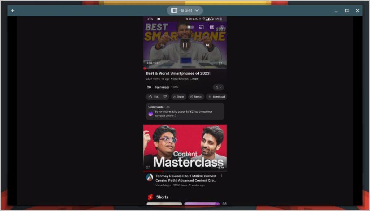This screenshot has width=370, height=211.
Task: Play the Content Masterclass video thumbnail
Action: coord(185,147)
